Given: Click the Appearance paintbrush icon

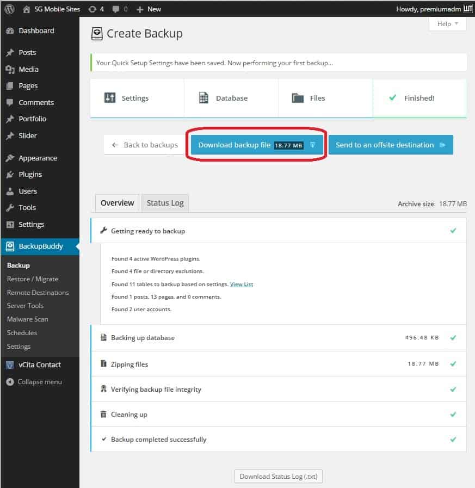Looking at the screenshot, I should tap(10, 158).
